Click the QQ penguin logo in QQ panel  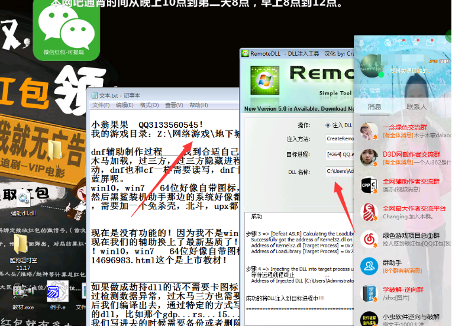[361, 43]
